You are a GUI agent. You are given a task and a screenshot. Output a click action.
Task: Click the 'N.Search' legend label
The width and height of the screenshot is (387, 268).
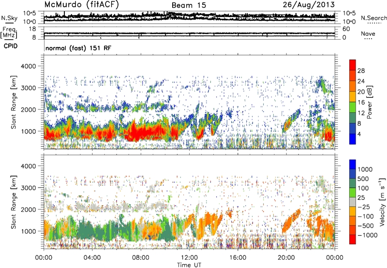click(373, 18)
